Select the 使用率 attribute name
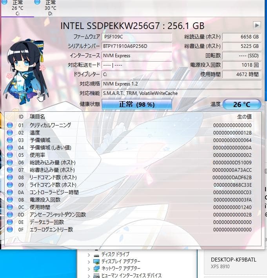This screenshot has width=267, height=278. (x=37, y=155)
